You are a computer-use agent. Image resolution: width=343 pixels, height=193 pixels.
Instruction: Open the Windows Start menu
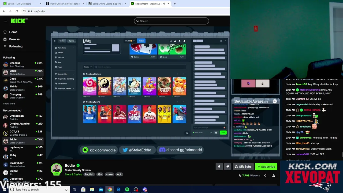tap(4, 190)
